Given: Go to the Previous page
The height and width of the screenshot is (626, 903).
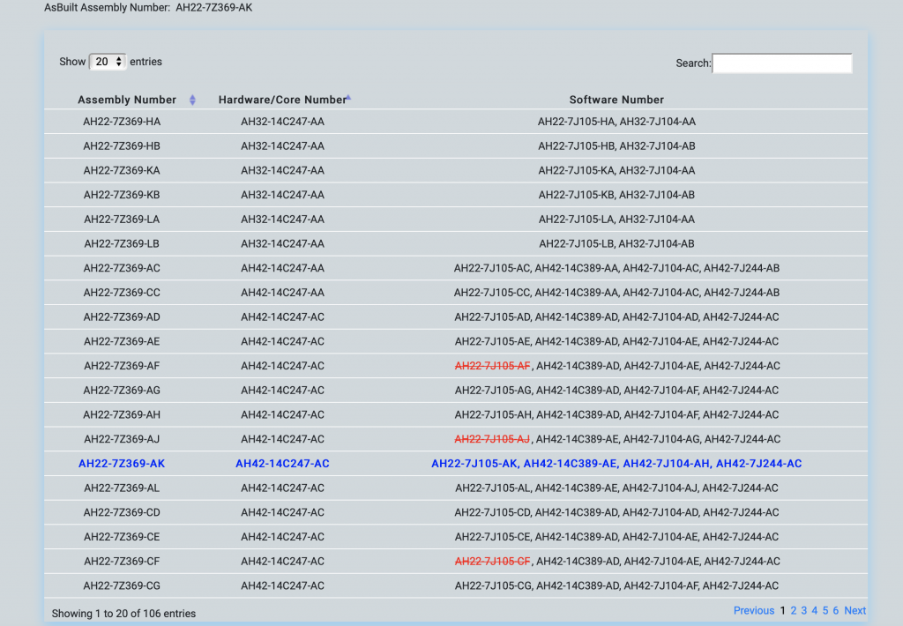Looking at the screenshot, I should pos(754,610).
